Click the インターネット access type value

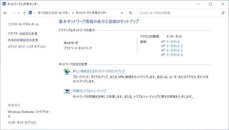tap(174, 36)
